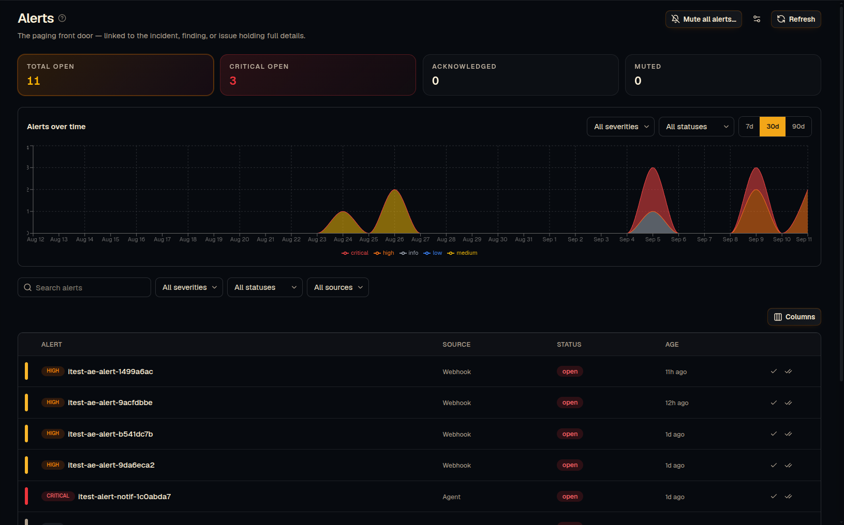The height and width of the screenshot is (525, 844).
Task: Toggle the medium series in the chart legend
Action: click(462, 253)
